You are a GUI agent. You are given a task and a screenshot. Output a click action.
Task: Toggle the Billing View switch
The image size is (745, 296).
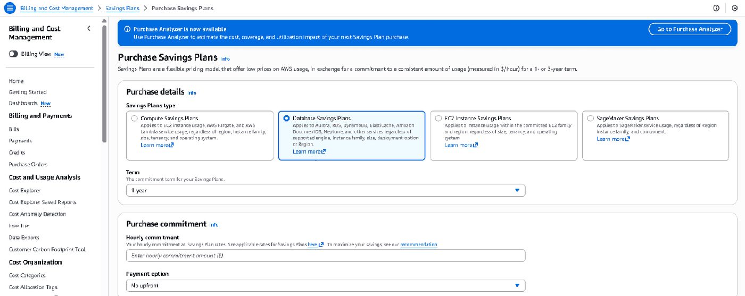coord(13,54)
